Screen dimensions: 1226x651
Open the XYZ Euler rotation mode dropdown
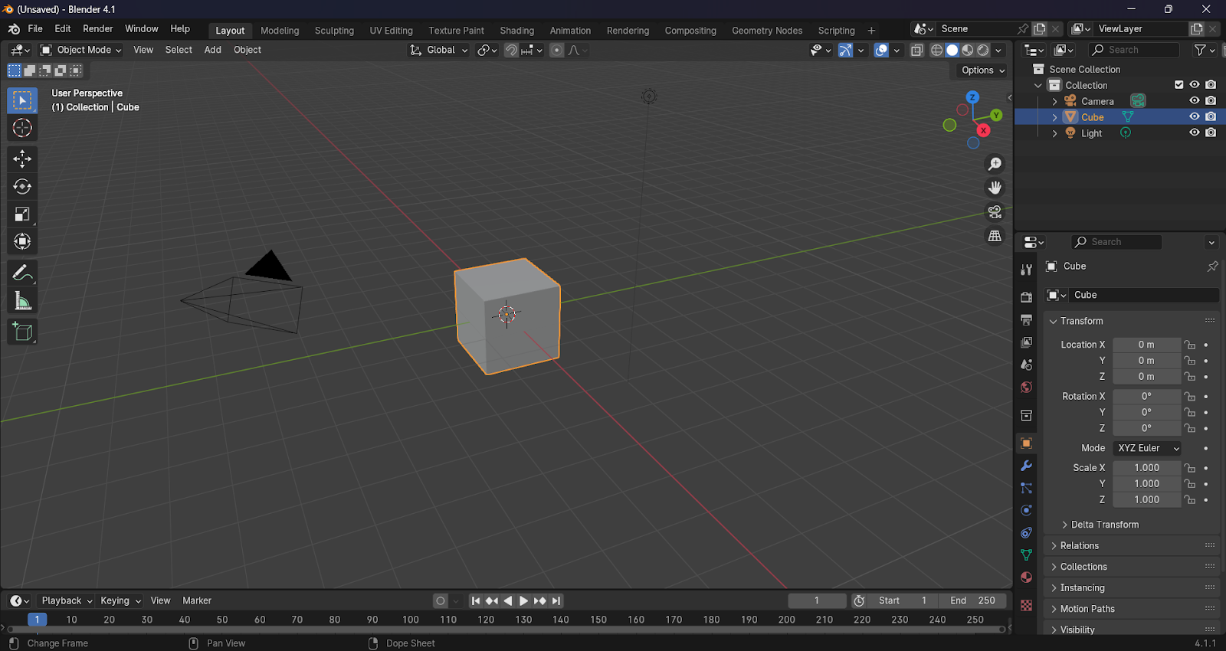pos(1147,448)
